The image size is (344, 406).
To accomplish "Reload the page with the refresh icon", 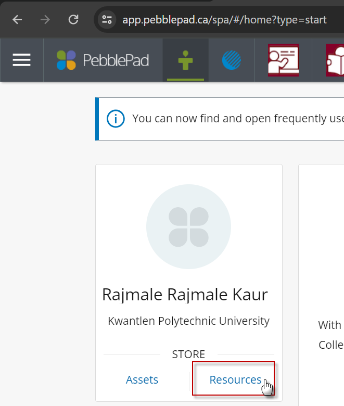I will click(x=73, y=20).
